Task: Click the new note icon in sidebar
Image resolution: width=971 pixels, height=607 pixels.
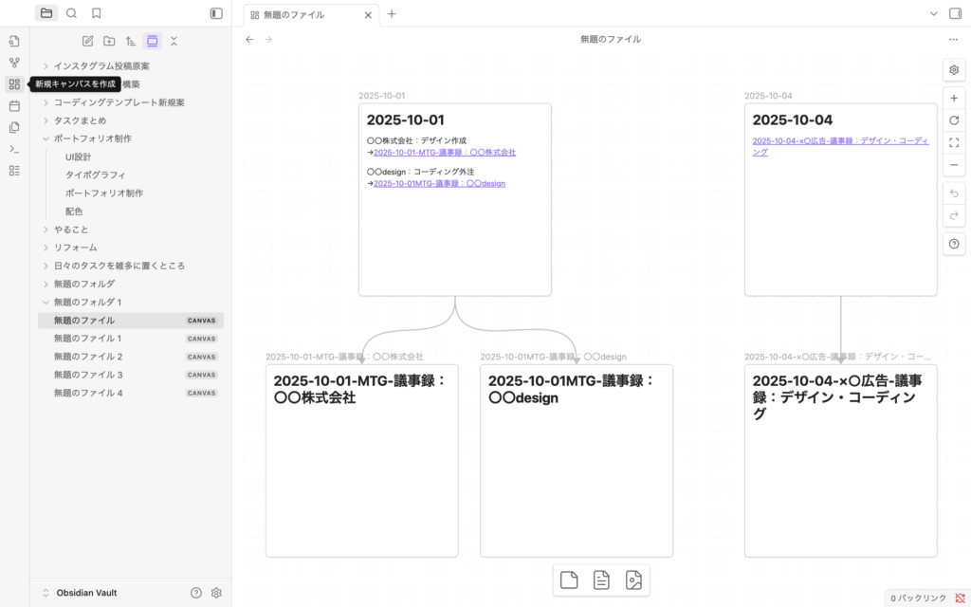Action: pos(87,41)
